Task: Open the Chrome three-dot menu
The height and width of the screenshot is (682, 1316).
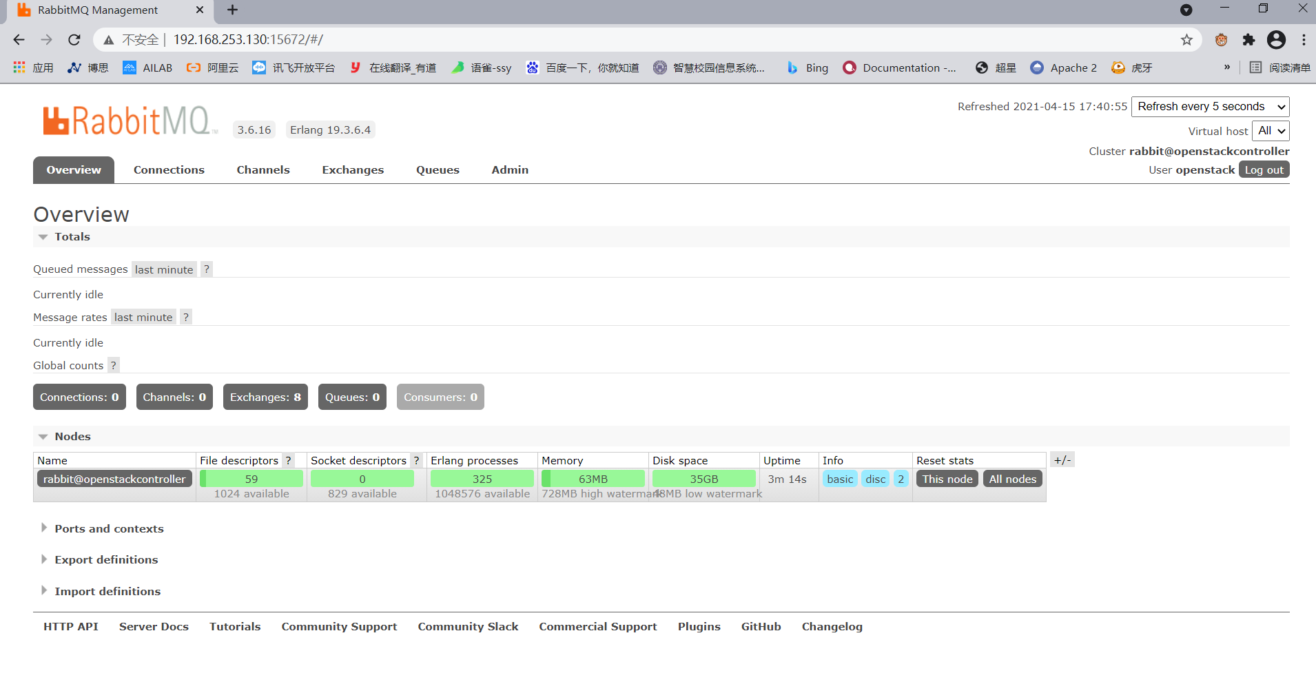Action: [1304, 40]
